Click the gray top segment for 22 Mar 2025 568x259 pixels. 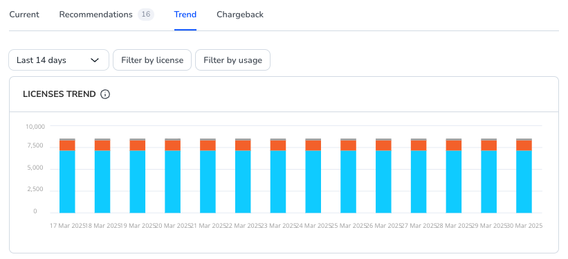point(243,139)
